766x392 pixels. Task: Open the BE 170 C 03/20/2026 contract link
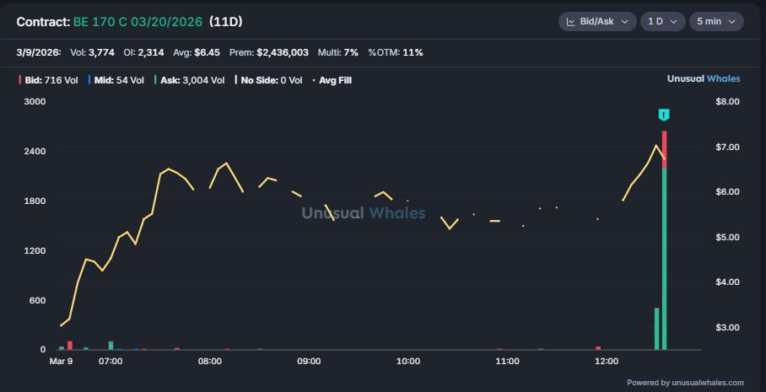click(138, 22)
